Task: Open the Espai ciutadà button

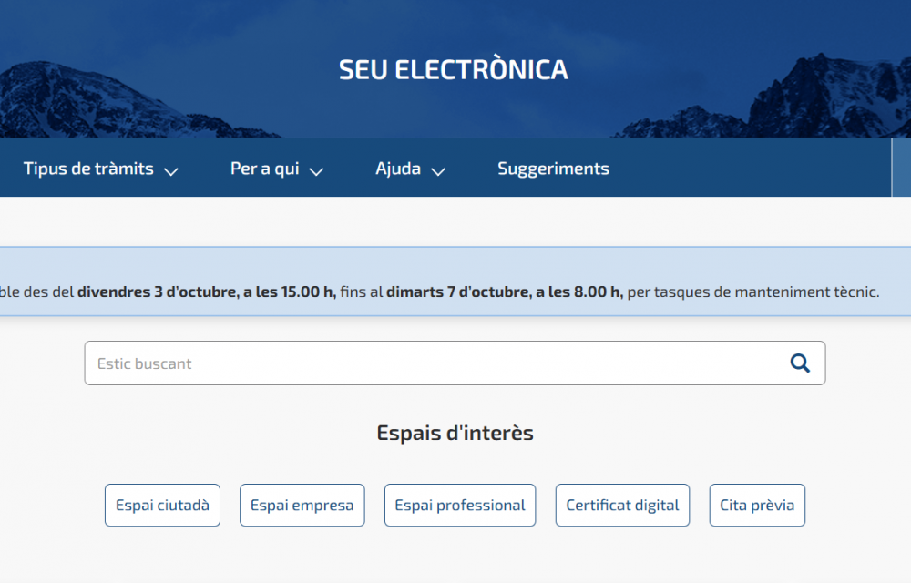Action: coord(162,506)
